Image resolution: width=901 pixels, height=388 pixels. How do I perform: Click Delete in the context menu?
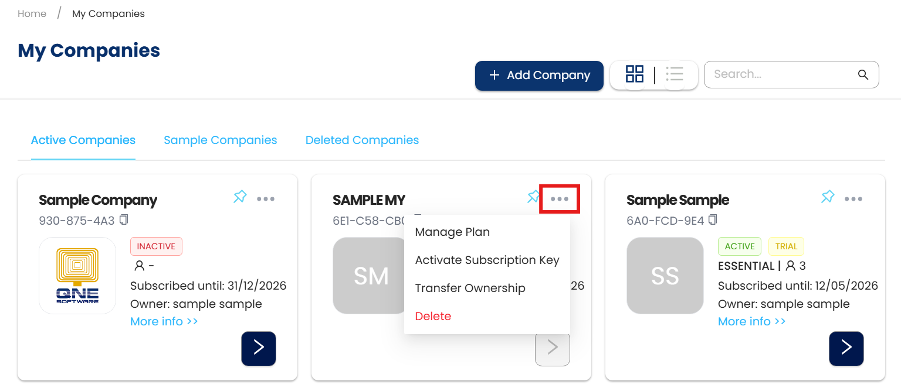[x=433, y=316]
